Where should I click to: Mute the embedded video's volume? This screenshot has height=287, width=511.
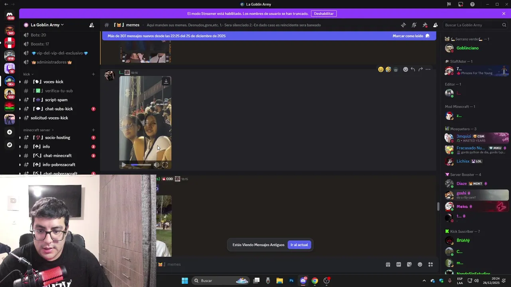pos(156,165)
